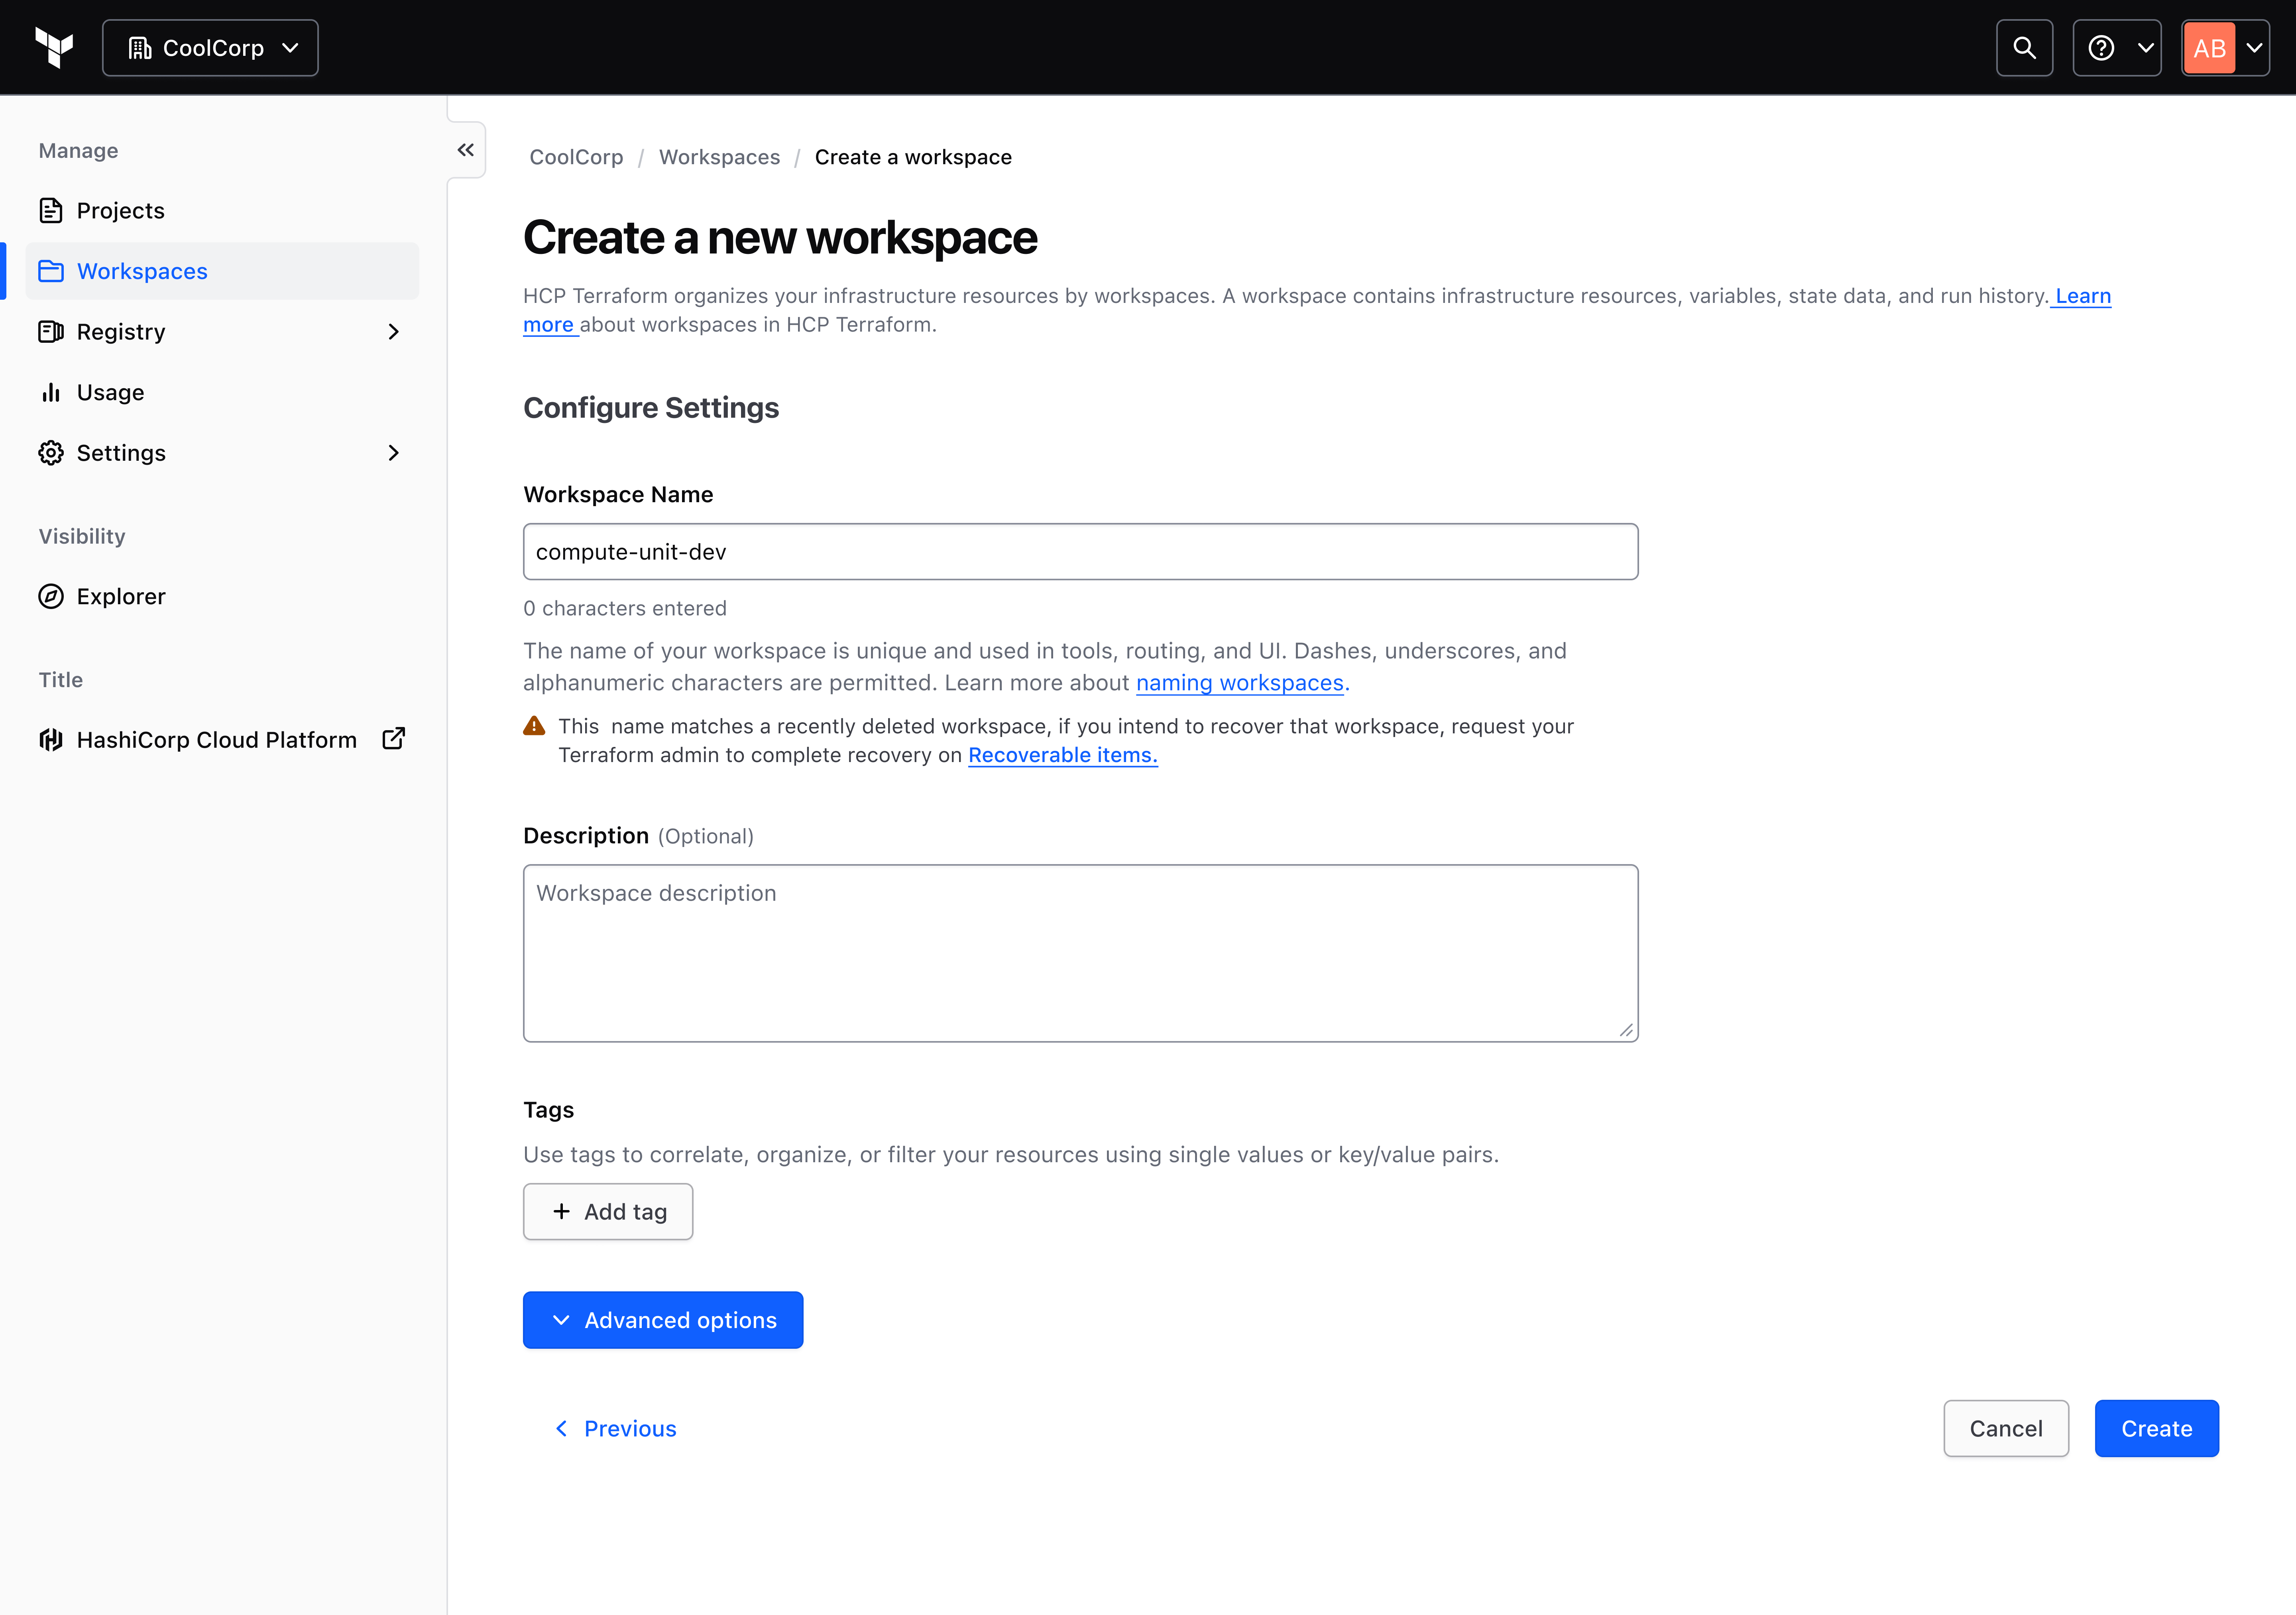Viewport: 2296px width, 1615px height.
Task: Open the CoolCorp organization dropdown
Action: click(x=210, y=47)
